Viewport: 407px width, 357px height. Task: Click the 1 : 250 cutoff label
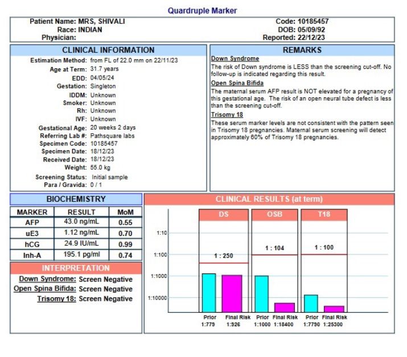tap(223, 256)
